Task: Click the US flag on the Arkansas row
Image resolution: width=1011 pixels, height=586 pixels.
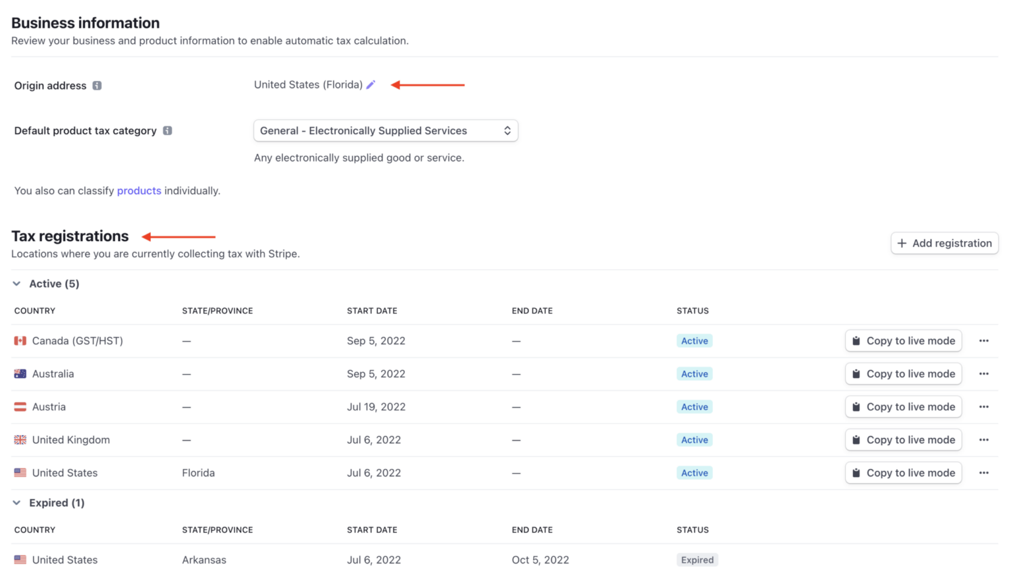Action: [20, 559]
